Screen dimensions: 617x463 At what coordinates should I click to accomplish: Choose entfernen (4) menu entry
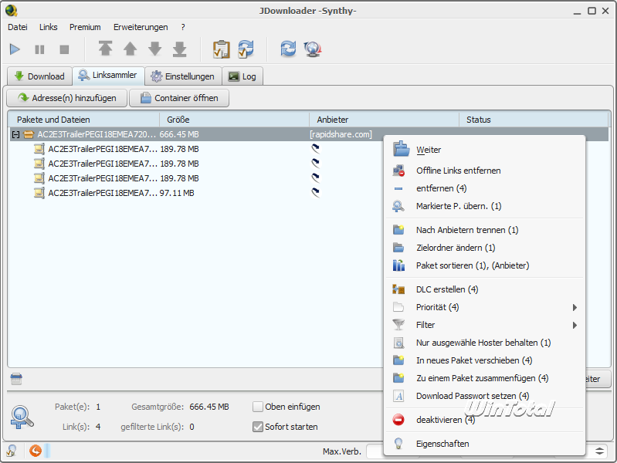[x=484, y=188]
